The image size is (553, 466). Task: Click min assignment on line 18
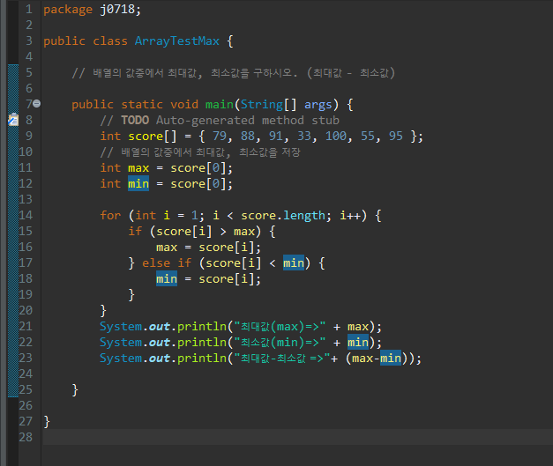click(167, 279)
